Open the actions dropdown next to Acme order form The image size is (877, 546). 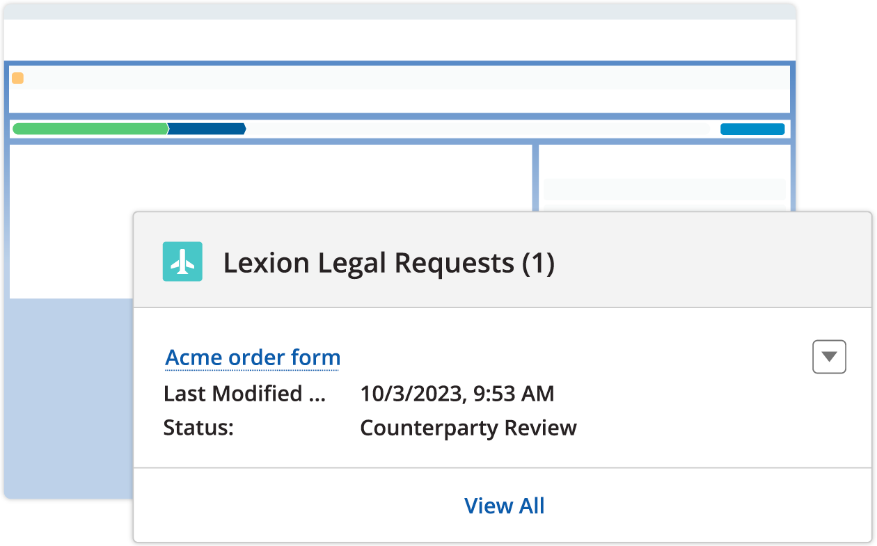[x=829, y=357]
